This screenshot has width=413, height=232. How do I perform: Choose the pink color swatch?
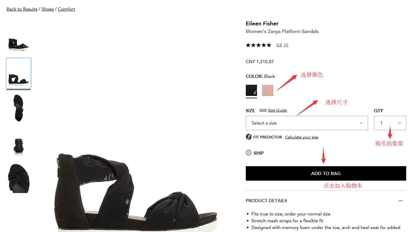(268, 90)
